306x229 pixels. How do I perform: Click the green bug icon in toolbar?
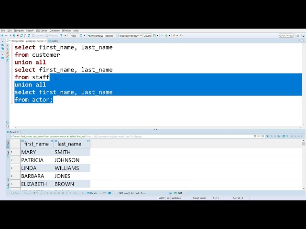(166, 35)
